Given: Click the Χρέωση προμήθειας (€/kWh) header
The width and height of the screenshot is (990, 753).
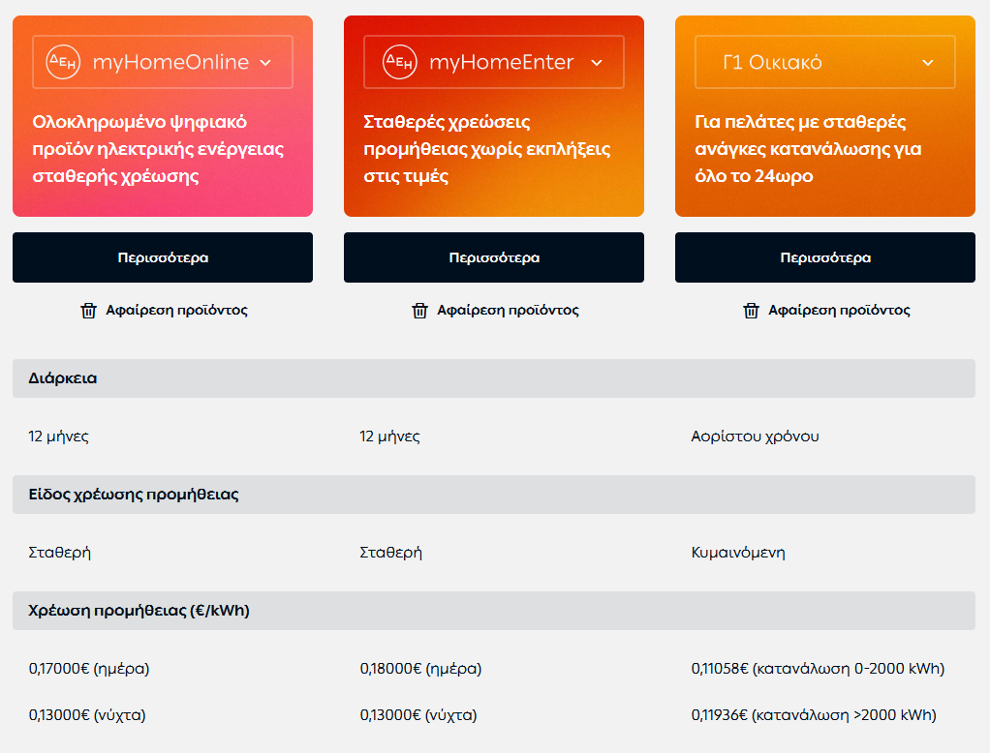Looking at the screenshot, I should coord(494,611).
